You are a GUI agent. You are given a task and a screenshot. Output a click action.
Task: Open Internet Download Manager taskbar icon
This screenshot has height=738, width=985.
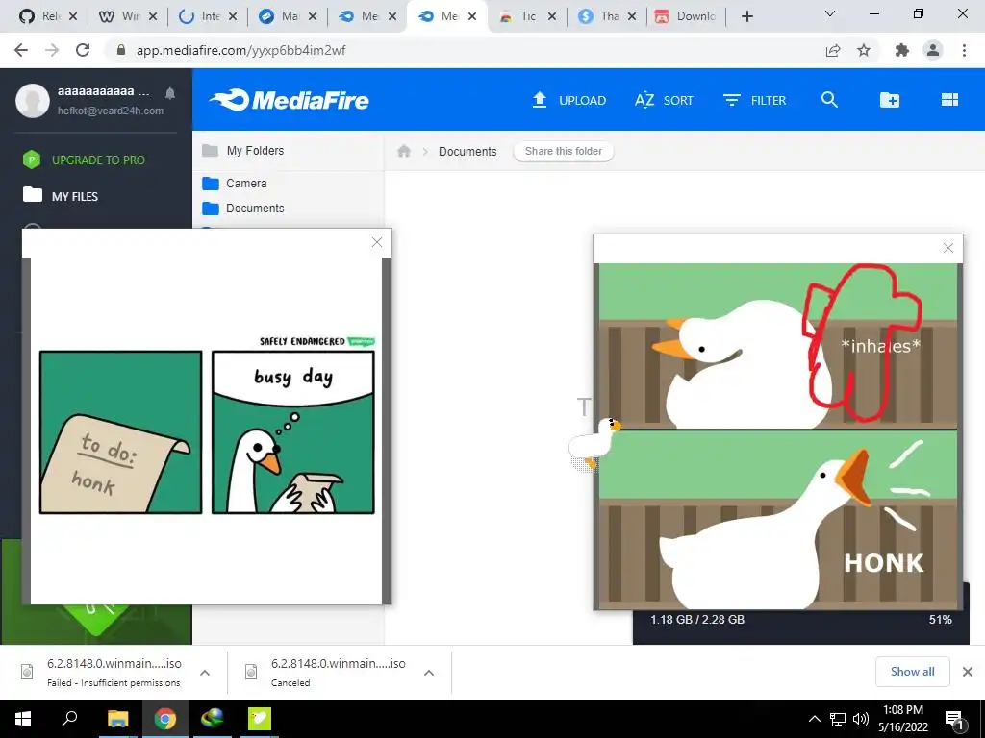click(x=213, y=719)
